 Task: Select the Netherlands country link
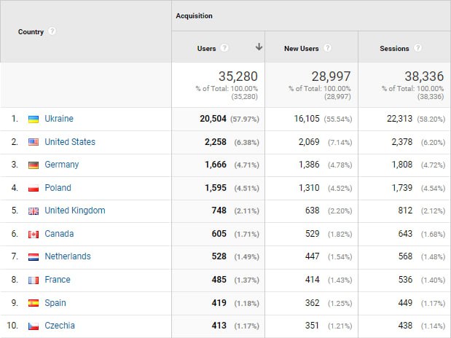(x=68, y=256)
